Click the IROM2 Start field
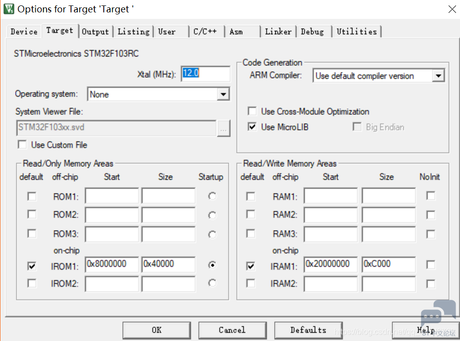460x341 pixels. coord(112,284)
